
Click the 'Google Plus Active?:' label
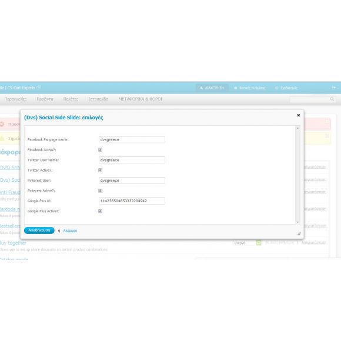click(44, 211)
